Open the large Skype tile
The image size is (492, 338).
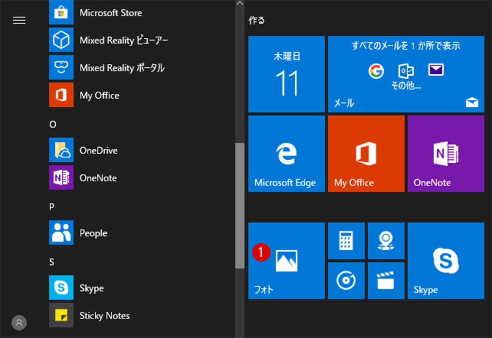(446, 261)
